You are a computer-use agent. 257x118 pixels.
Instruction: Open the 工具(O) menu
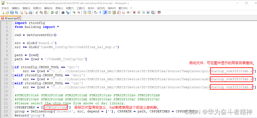point(81,8)
